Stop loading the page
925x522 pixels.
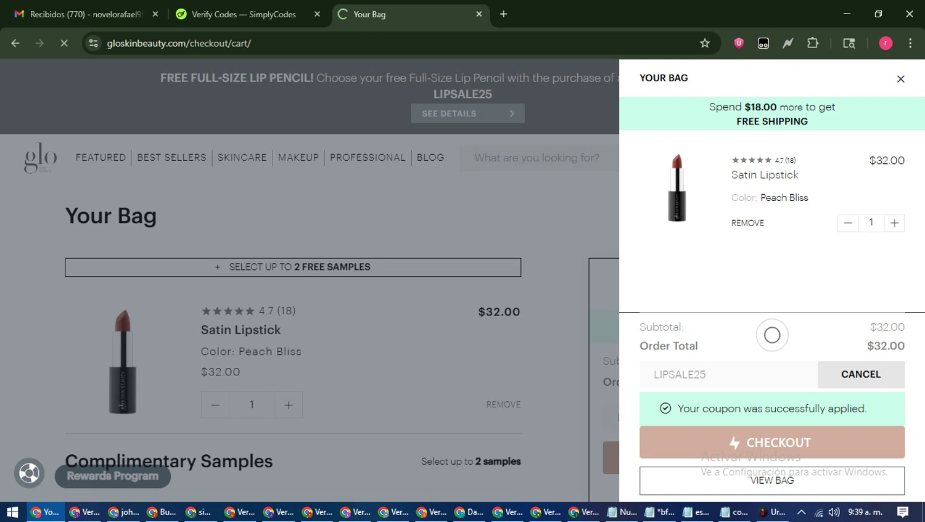[x=64, y=43]
